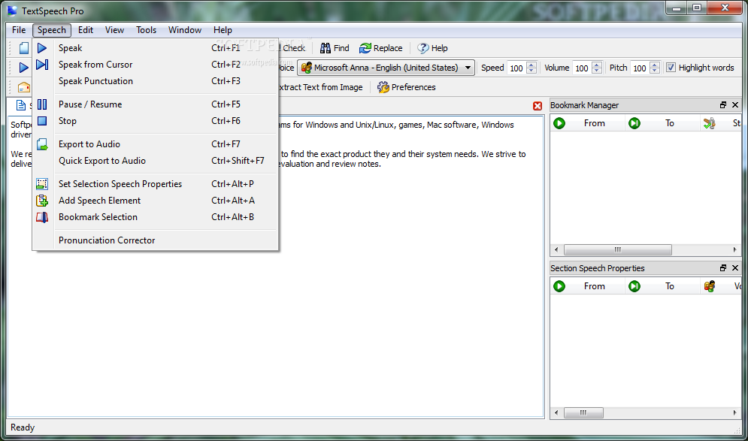
Task: Undock the Bookmark Manager panel
Action: tap(723, 105)
